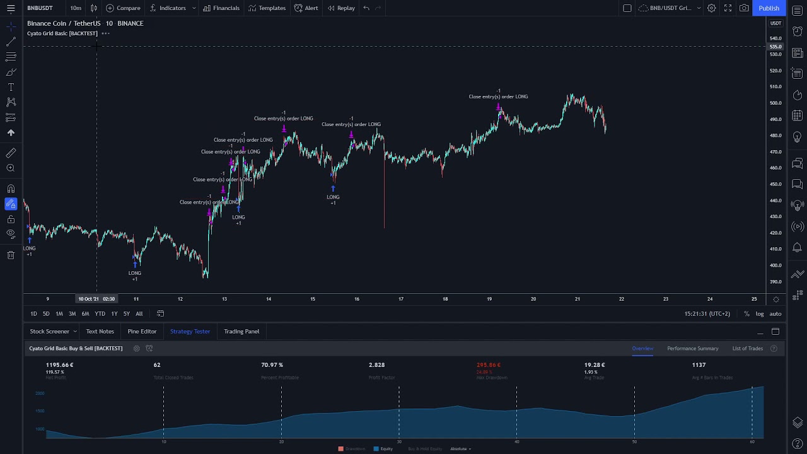Switch to the Pine Editor tab
The image size is (807, 454).
coord(142,331)
